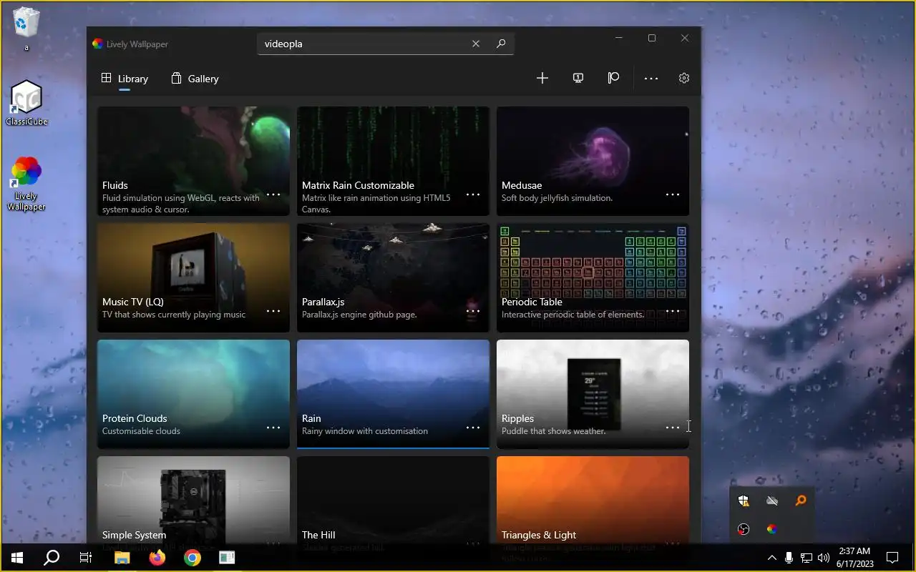
Task: Open Windows Search from the taskbar
Action: (x=52, y=558)
